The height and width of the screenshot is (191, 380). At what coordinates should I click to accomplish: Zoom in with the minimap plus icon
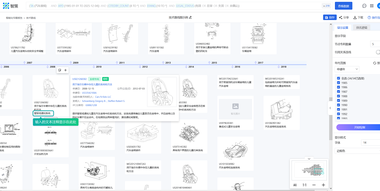(323, 185)
